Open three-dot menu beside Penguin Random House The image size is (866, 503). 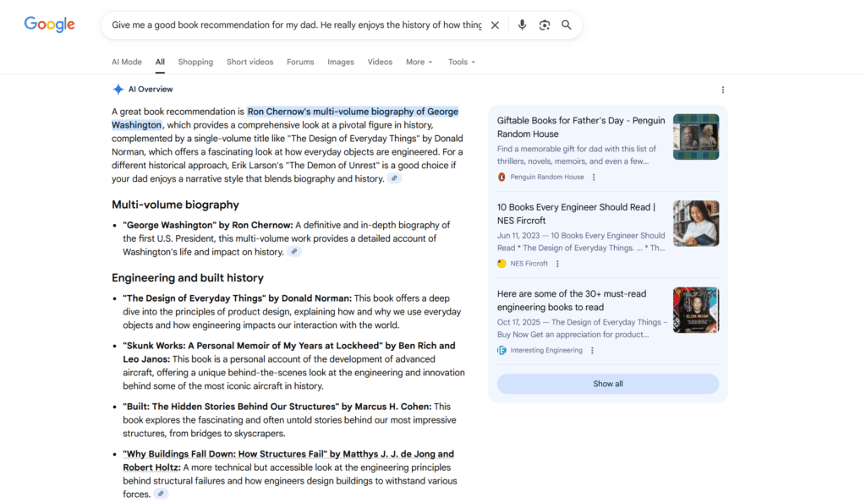[x=594, y=177]
